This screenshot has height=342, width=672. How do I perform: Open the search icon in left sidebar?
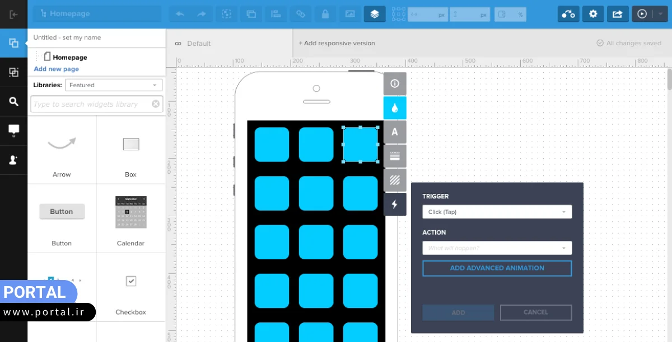pos(14,101)
